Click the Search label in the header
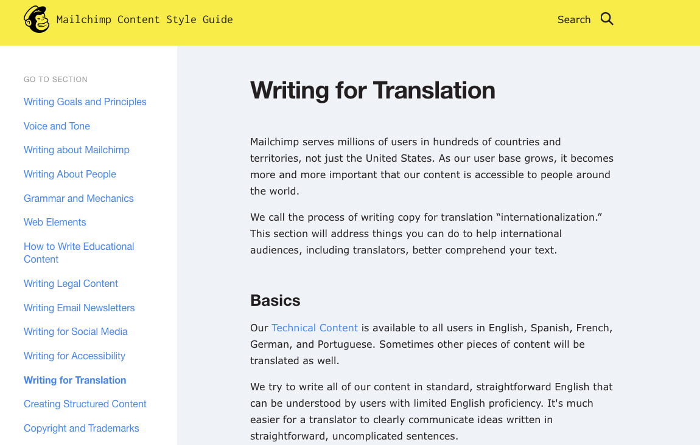This screenshot has height=445, width=700. pos(573,19)
